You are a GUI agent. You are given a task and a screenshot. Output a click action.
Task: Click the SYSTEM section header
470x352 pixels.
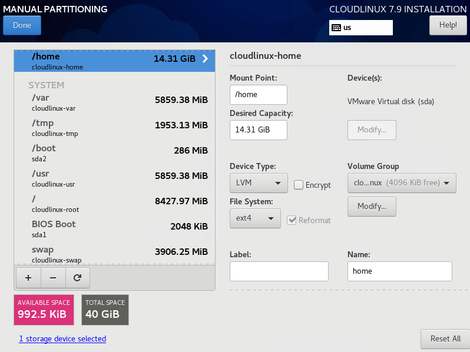tap(46, 85)
